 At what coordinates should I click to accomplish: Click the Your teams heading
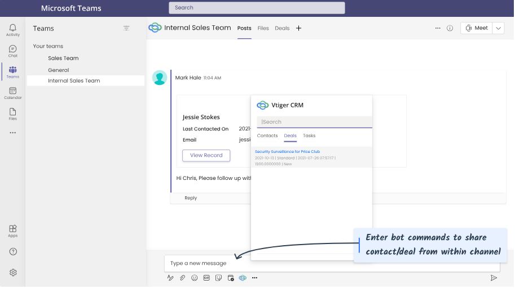coord(48,46)
